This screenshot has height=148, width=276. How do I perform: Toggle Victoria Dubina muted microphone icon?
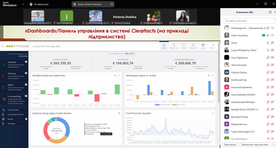(x=268, y=72)
